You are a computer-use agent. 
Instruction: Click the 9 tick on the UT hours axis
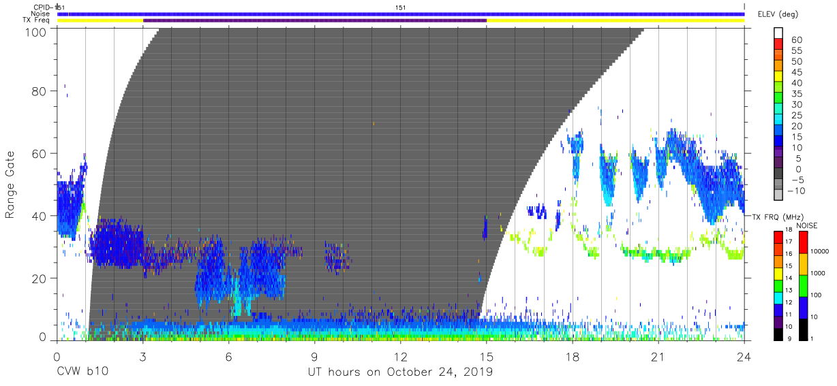pos(314,356)
